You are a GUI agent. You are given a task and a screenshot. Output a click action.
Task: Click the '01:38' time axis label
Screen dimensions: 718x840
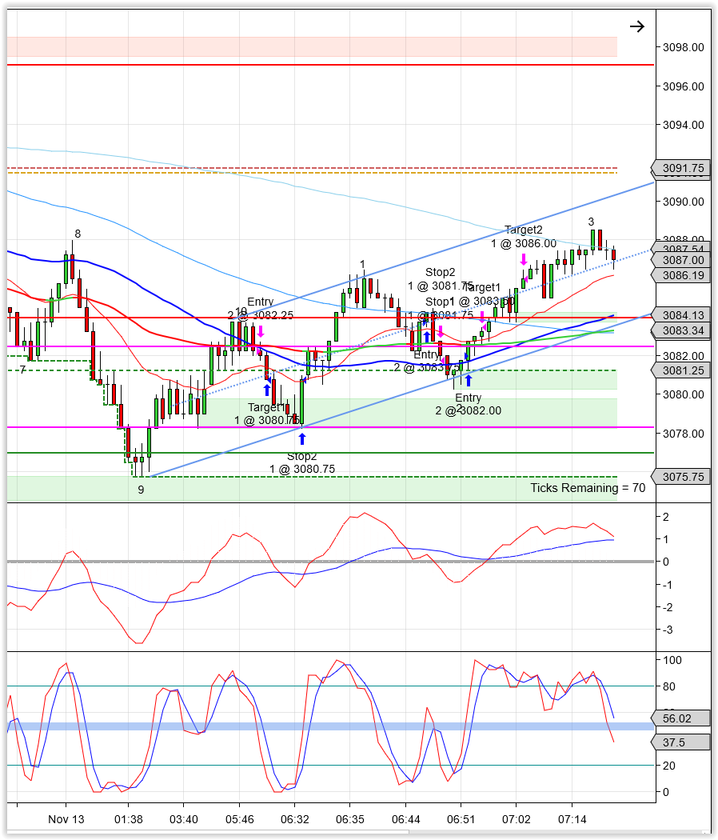tap(129, 820)
